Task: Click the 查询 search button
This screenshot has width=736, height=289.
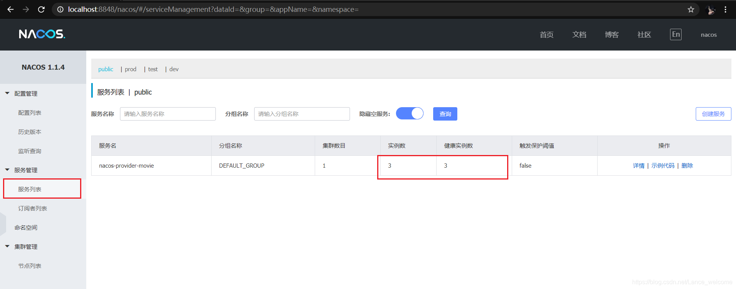Action: coord(445,114)
